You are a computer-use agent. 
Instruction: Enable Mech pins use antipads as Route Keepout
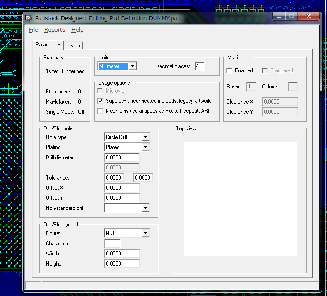tap(101, 111)
